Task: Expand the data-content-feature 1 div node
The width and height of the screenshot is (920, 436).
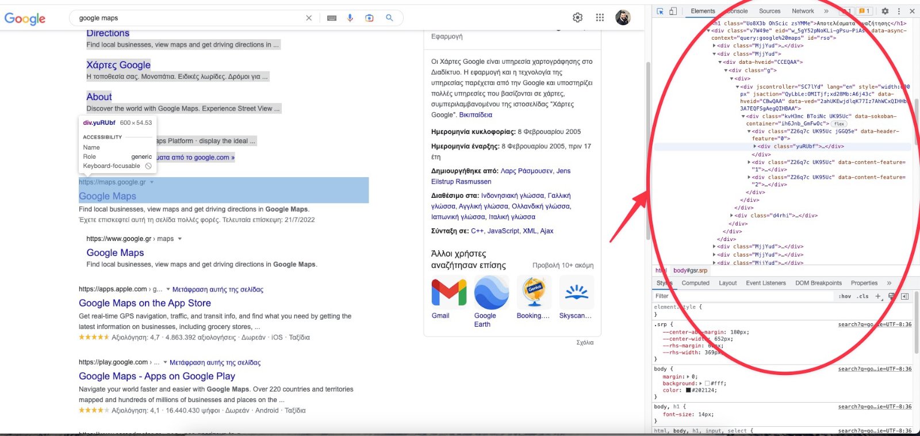Action: (749, 162)
